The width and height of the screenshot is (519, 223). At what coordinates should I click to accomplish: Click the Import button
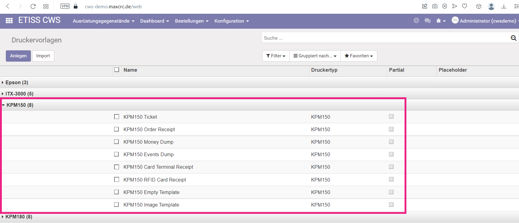pyautogui.click(x=43, y=56)
